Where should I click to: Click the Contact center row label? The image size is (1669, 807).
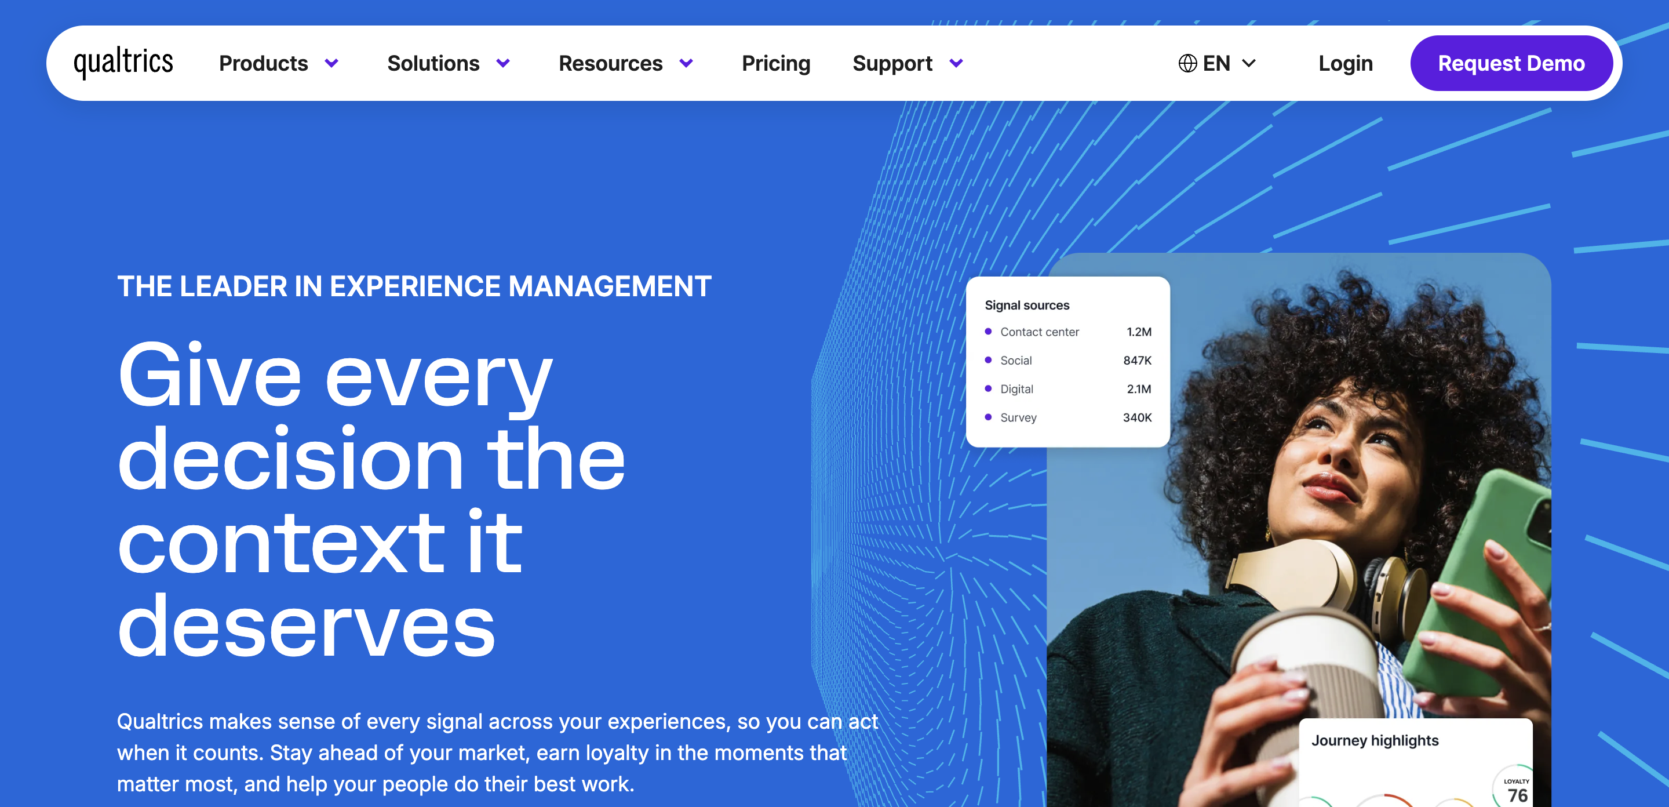tap(1039, 332)
